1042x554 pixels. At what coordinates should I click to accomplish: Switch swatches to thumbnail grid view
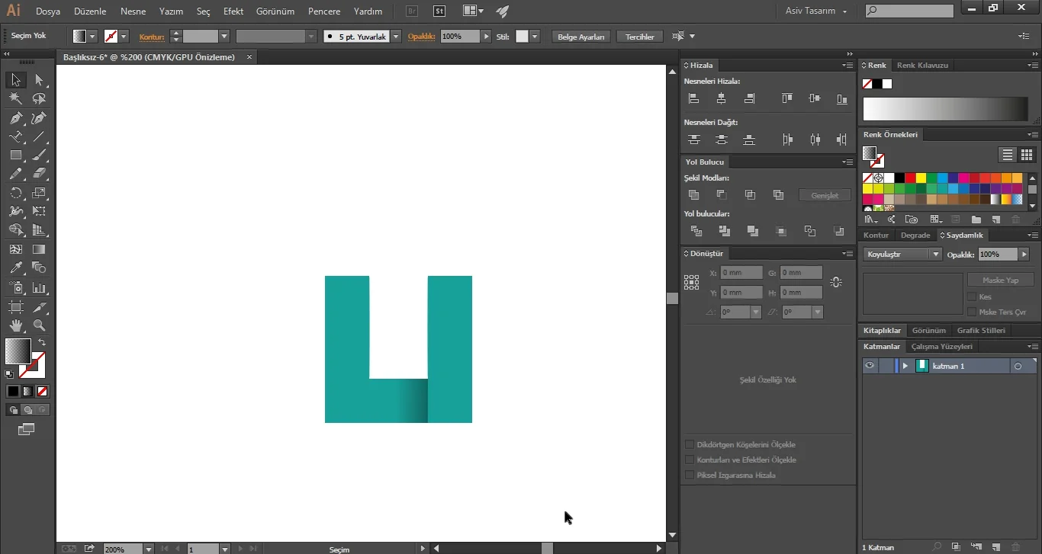(1026, 155)
